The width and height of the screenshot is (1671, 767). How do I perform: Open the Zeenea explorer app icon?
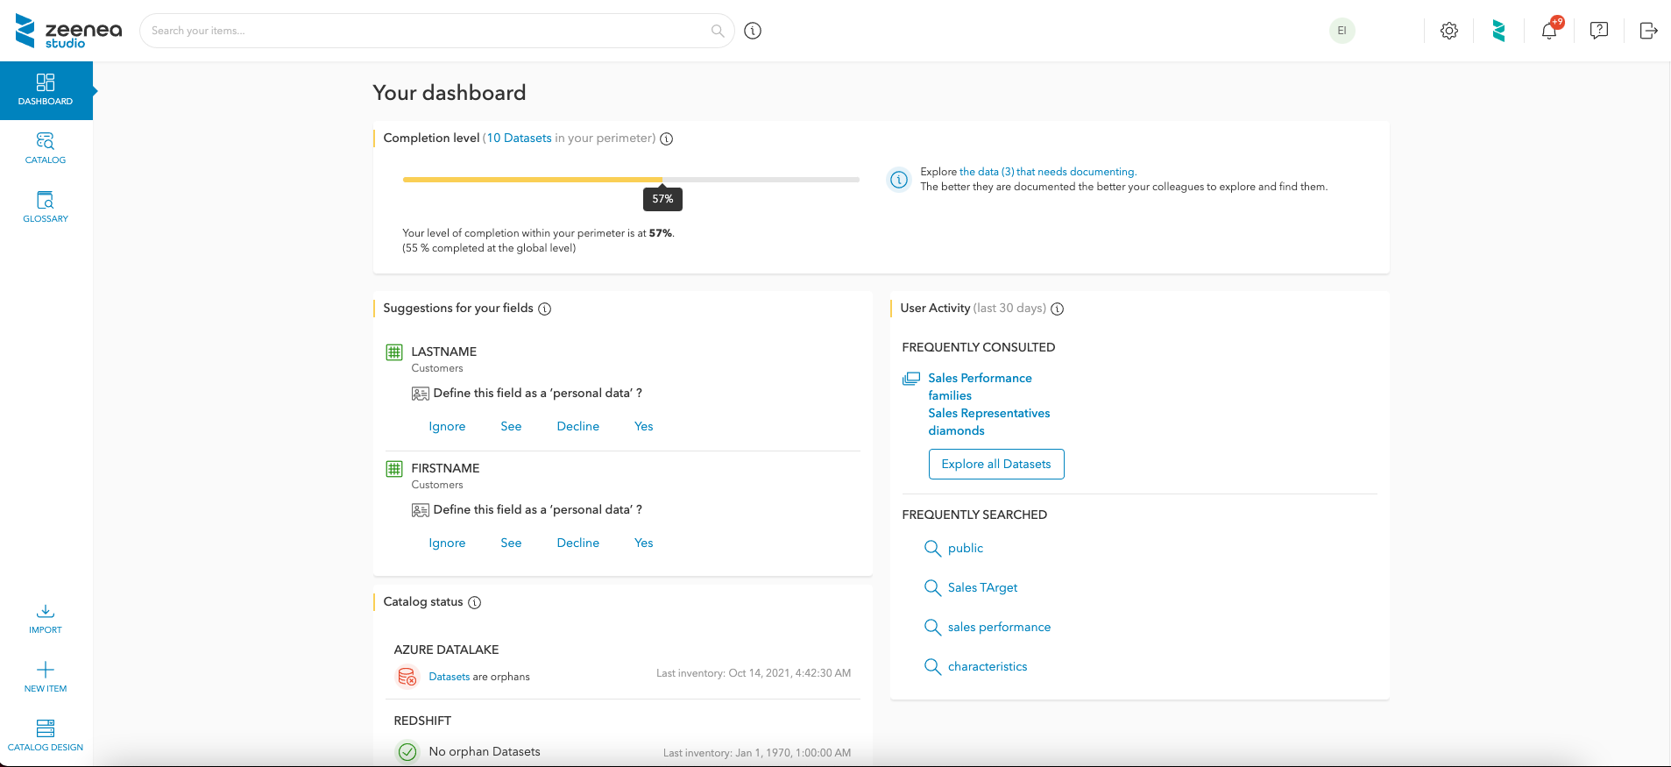coord(1498,31)
